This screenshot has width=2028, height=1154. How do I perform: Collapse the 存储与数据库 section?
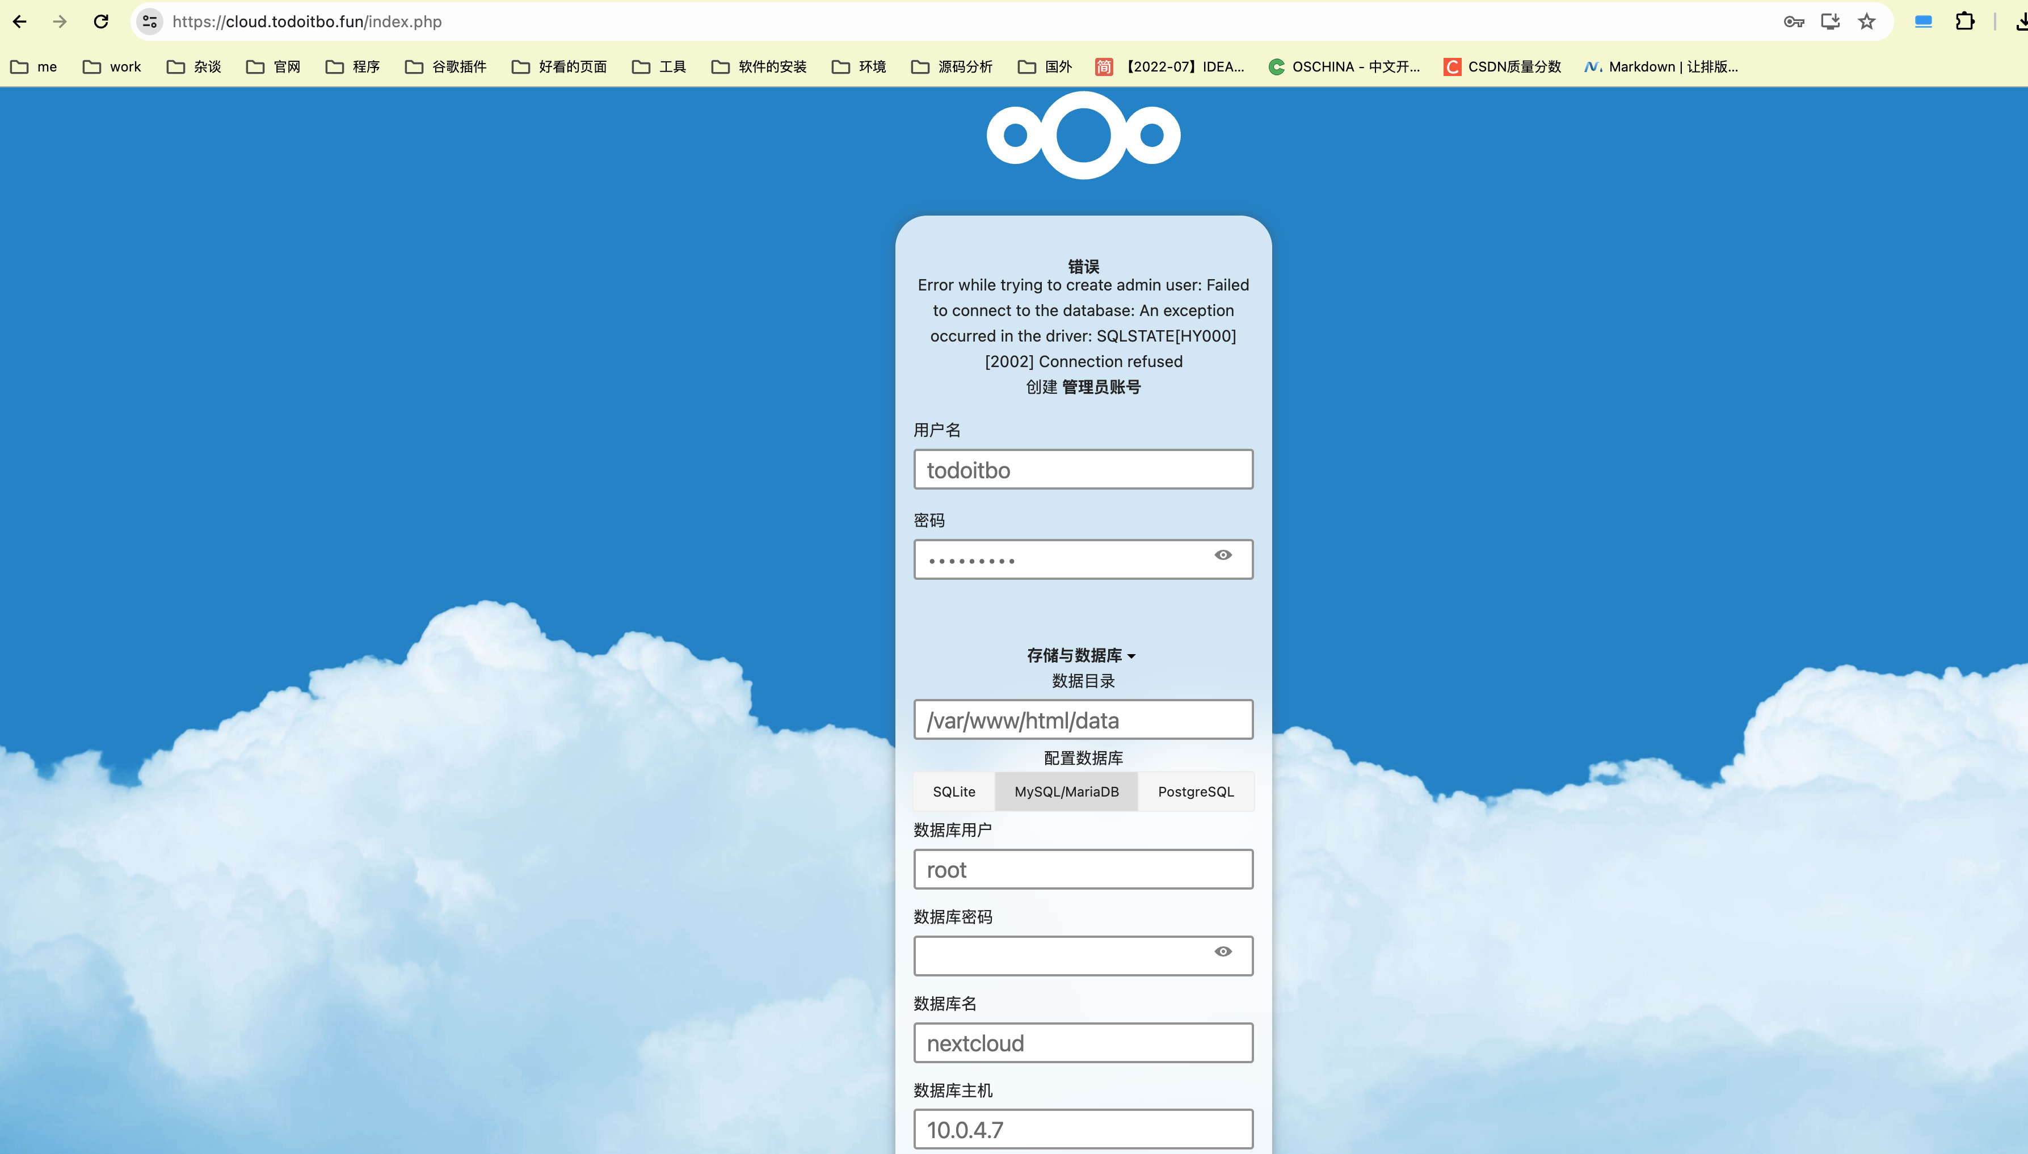(x=1082, y=655)
